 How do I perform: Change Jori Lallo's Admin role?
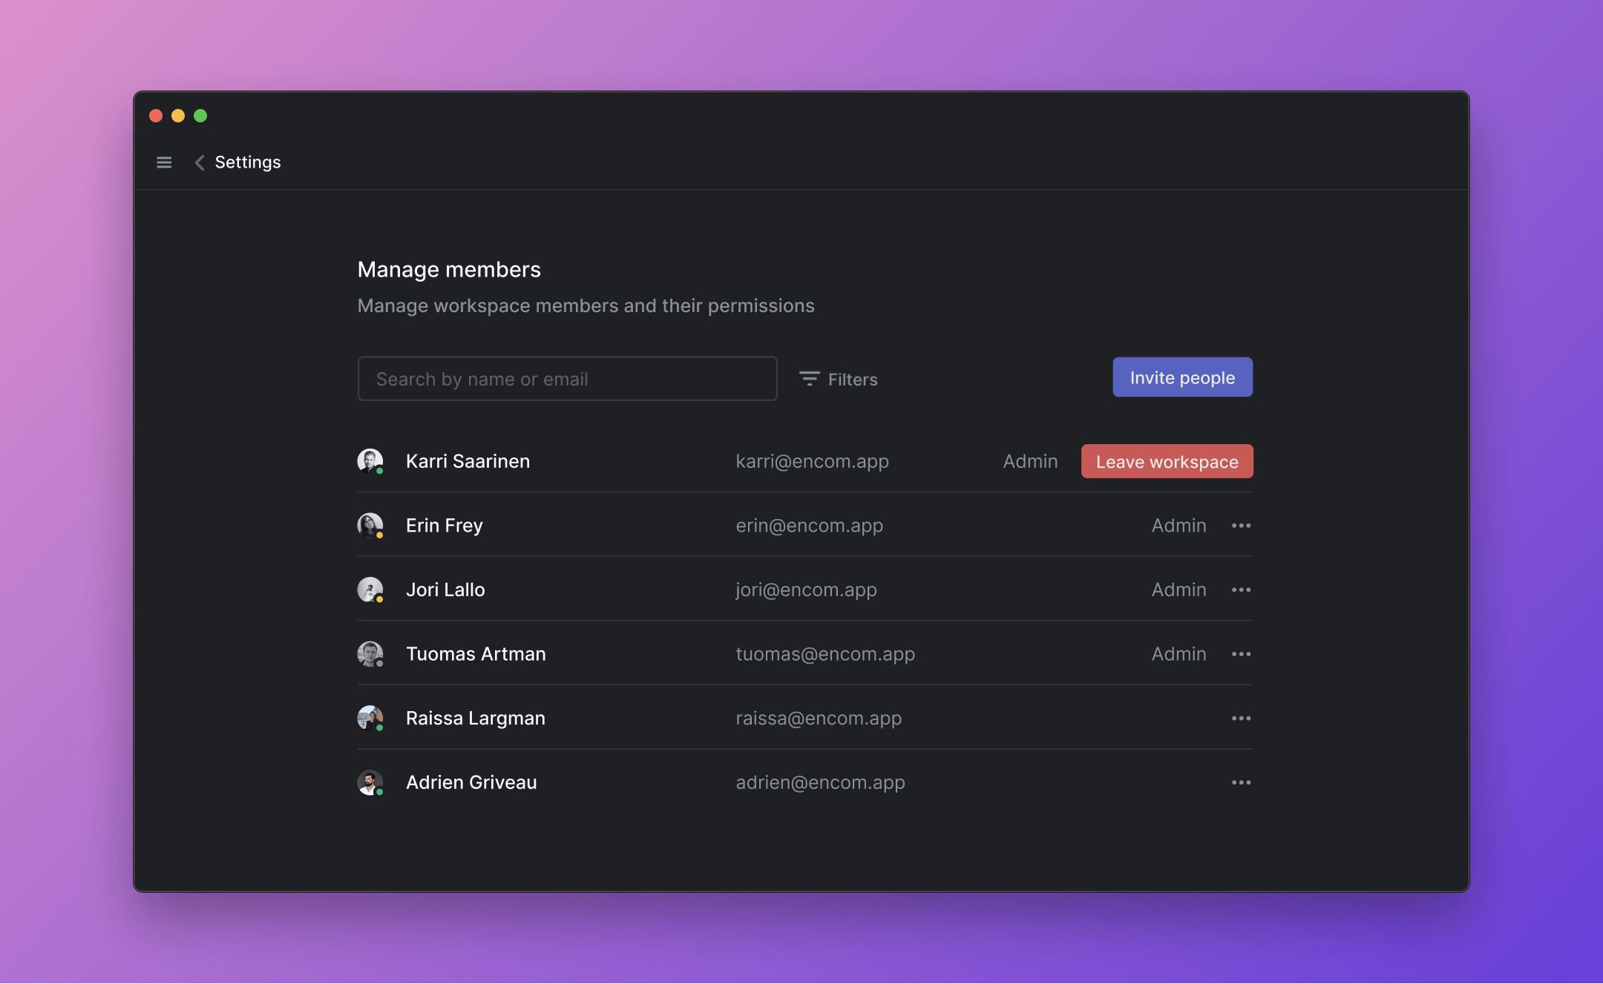[x=1179, y=590]
